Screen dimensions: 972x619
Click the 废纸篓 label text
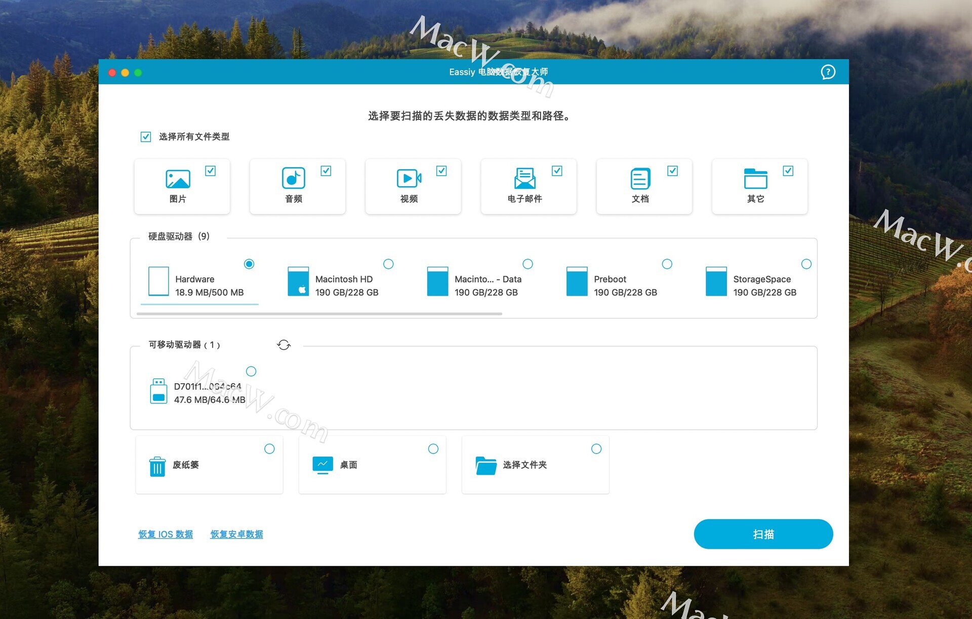coord(186,465)
